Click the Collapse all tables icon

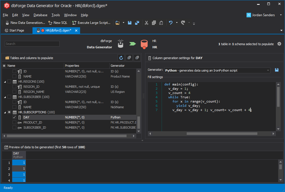[x=137, y=58]
